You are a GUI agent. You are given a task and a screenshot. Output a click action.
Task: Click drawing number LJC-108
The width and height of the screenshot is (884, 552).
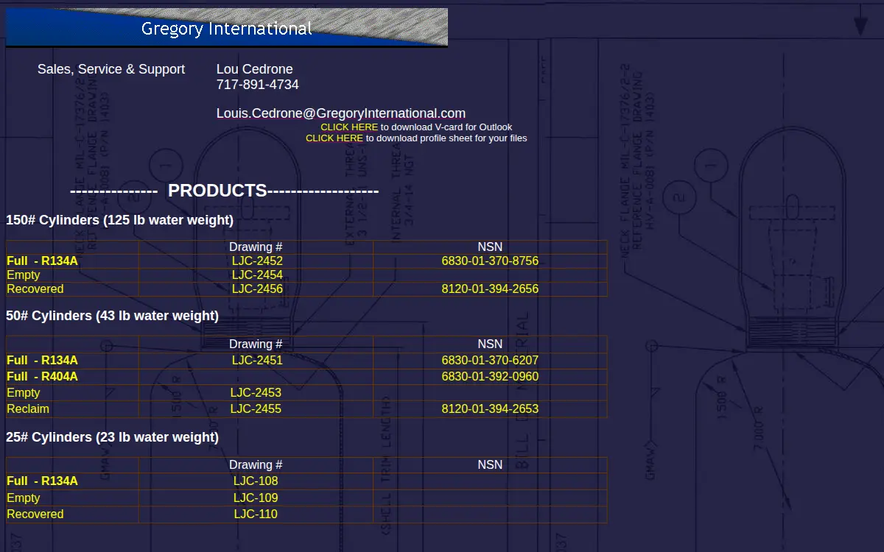click(x=256, y=481)
